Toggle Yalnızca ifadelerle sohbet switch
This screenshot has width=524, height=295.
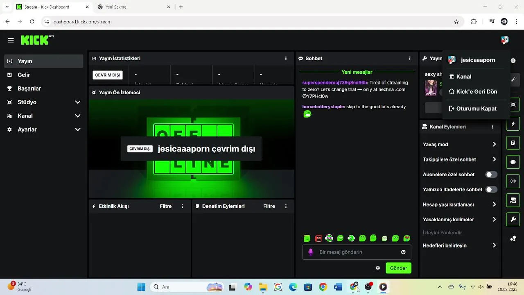491,190
